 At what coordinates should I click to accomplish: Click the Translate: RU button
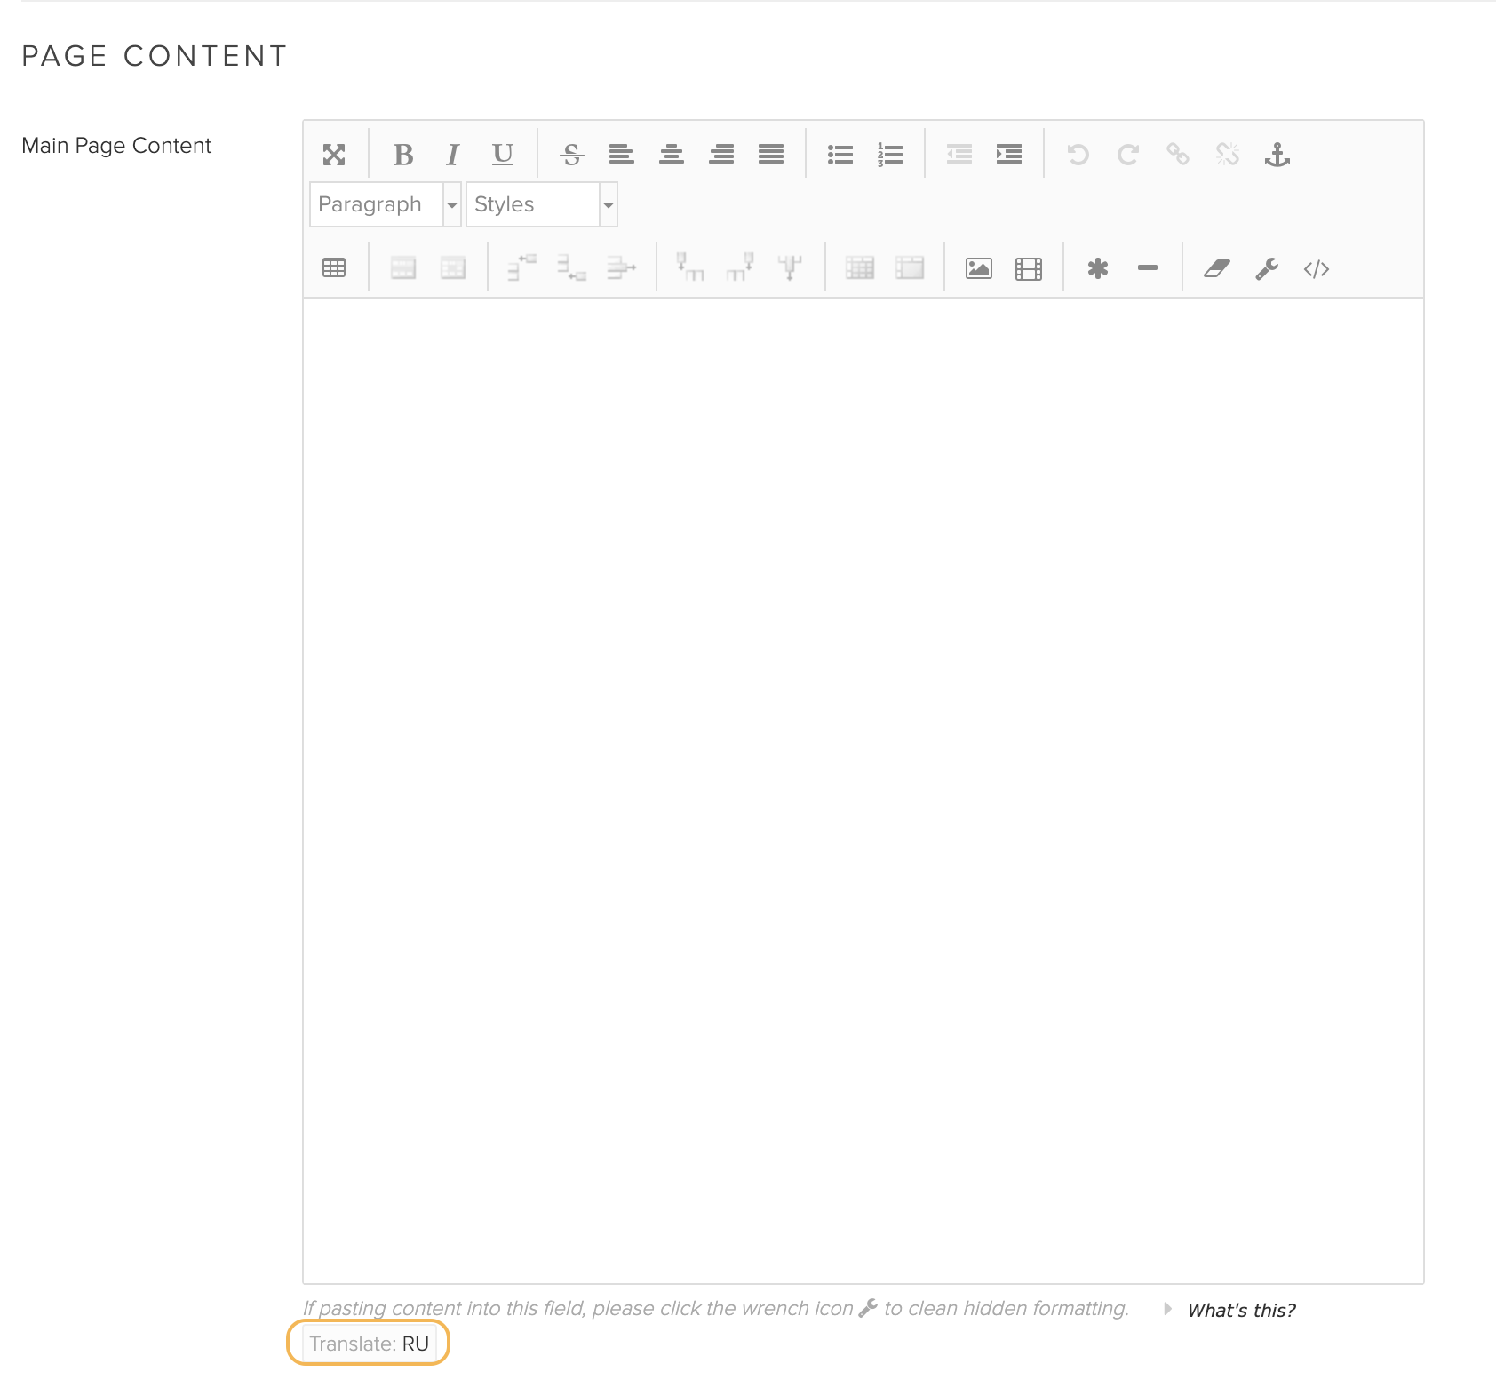369,1344
